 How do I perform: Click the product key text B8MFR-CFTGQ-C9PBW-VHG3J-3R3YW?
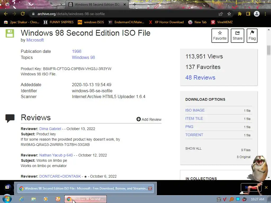point(77,69)
